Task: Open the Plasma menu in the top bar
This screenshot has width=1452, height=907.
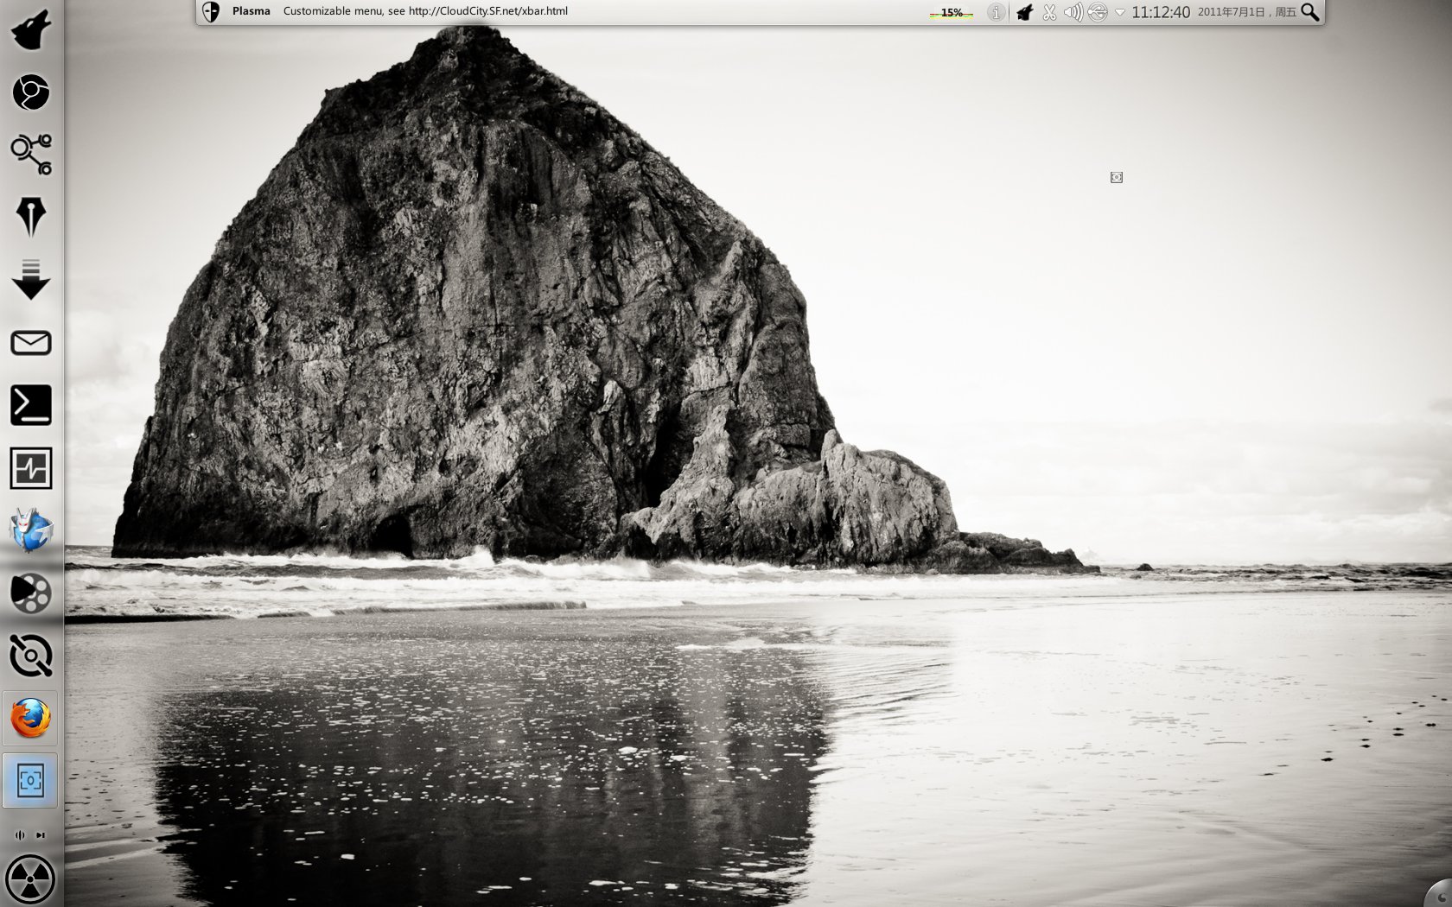Action: pos(252,11)
